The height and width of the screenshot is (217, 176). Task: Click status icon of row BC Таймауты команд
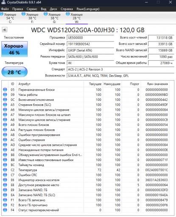click(5, 165)
